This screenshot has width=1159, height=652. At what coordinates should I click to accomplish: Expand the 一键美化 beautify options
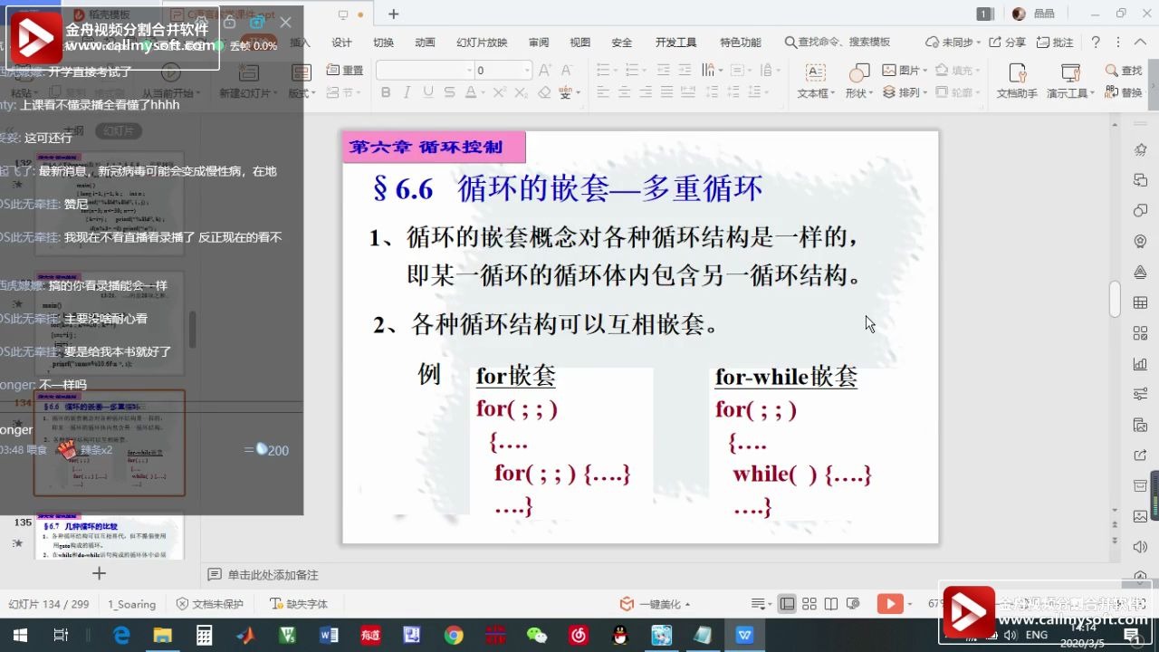[x=685, y=603]
